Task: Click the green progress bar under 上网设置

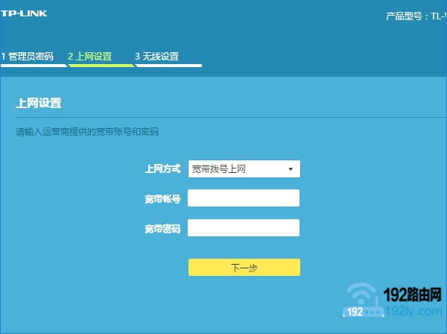Action: pyautogui.click(x=101, y=65)
